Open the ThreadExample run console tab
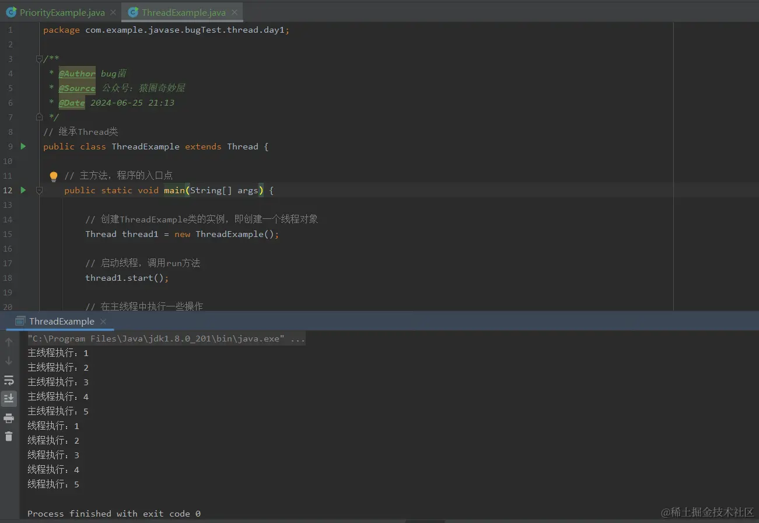The image size is (759, 523). (x=61, y=322)
